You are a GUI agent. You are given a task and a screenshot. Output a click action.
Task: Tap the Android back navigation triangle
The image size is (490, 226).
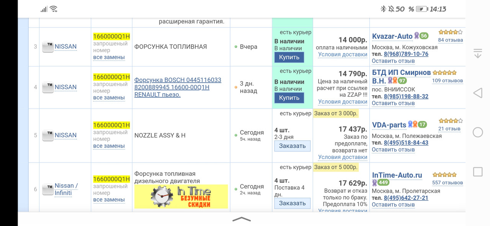pyautogui.click(x=477, y=93)
